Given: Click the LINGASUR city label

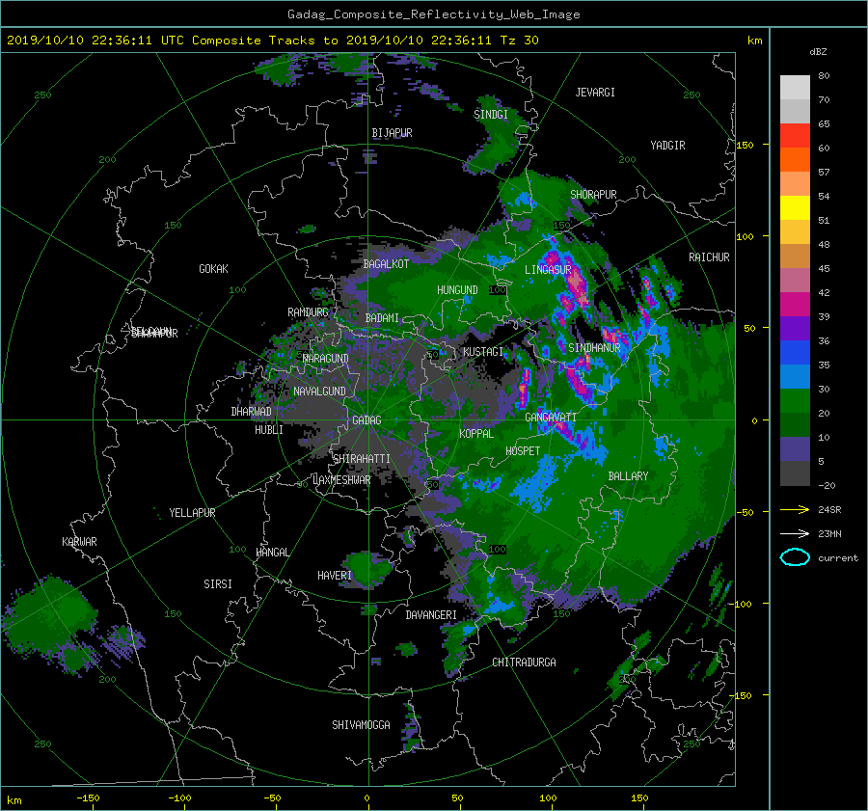Looking at the screenshot, I should [548, 270].
